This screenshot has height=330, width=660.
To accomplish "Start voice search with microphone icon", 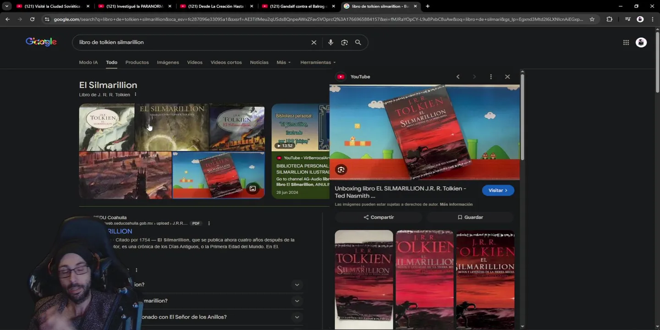I will click(330, 42).
